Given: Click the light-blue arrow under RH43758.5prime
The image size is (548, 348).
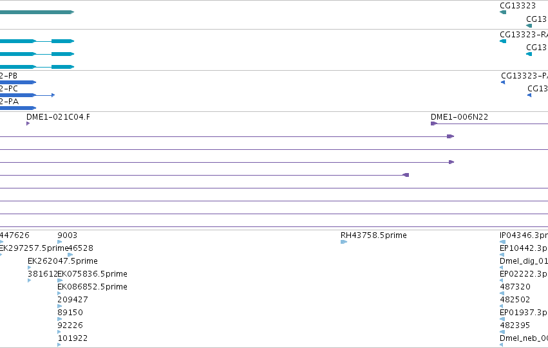Looking at the screenshot, I should click(344, 242).
